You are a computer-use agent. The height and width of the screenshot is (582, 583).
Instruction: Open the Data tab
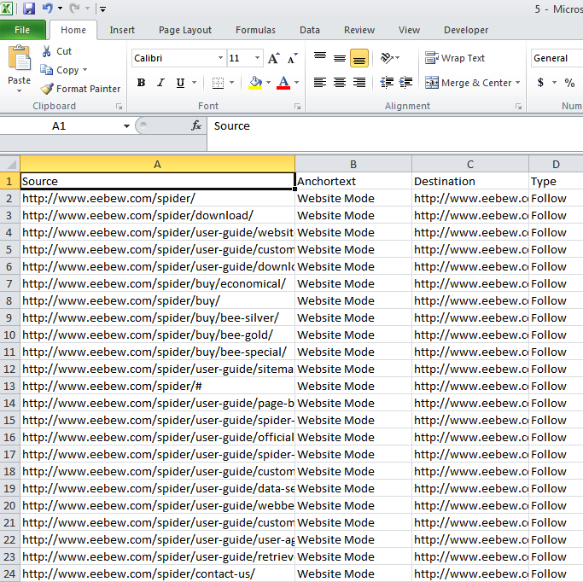tap(309, 30)
